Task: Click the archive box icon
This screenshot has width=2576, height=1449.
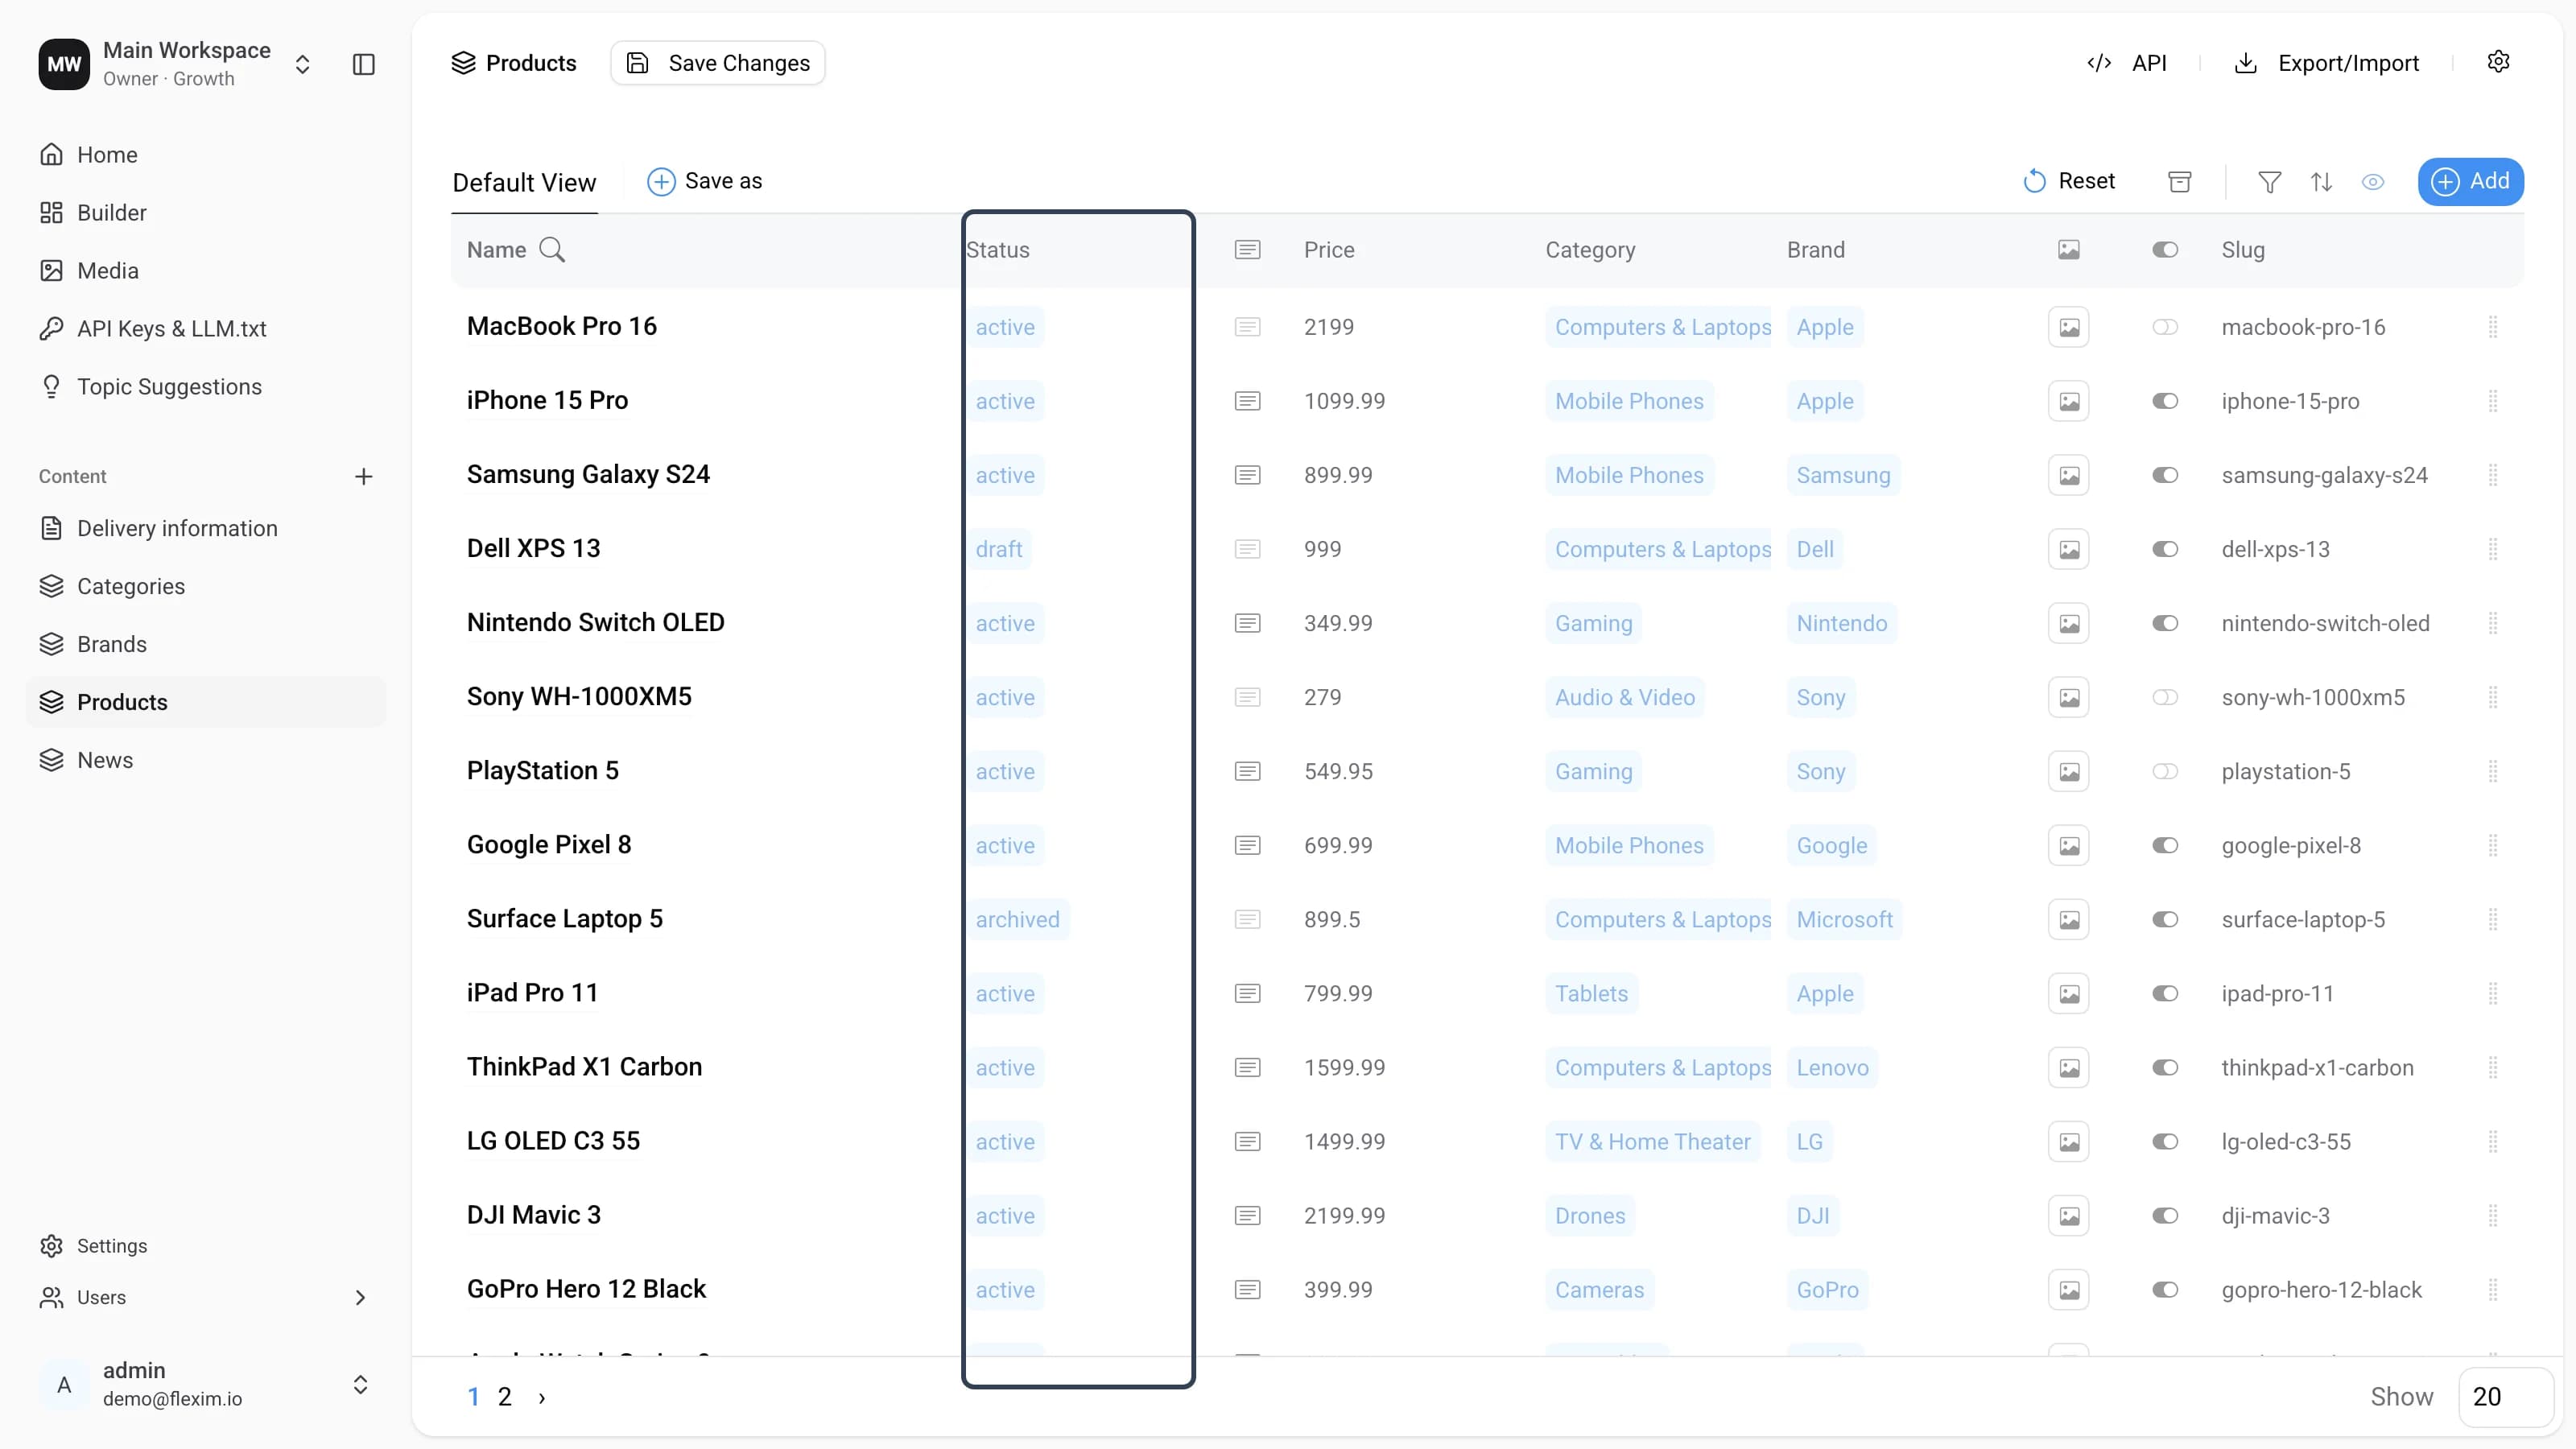Action: [2179, 182]
